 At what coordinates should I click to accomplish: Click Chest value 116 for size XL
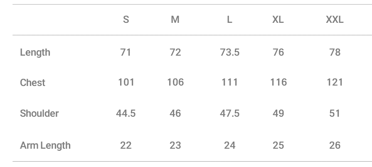[x=278, y=82]
